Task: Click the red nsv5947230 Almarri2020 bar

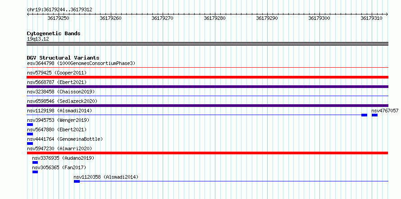Action: (x=208, y=153)
